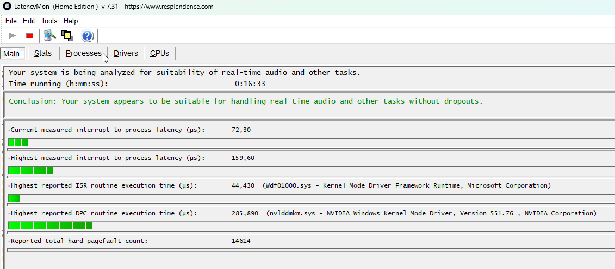Click the DPC execution time value 285,890
The height and width of the screenshot is (269, 615).
click(245, 214)
